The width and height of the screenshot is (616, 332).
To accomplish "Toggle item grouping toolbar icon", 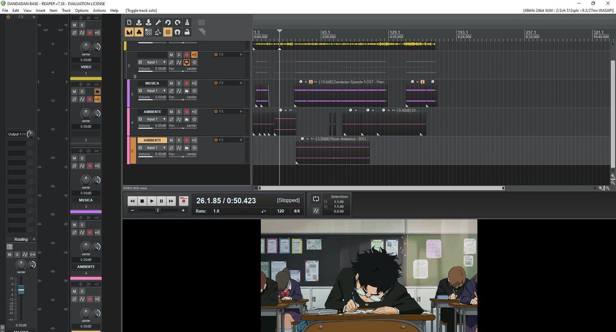I will click(139, 32).
